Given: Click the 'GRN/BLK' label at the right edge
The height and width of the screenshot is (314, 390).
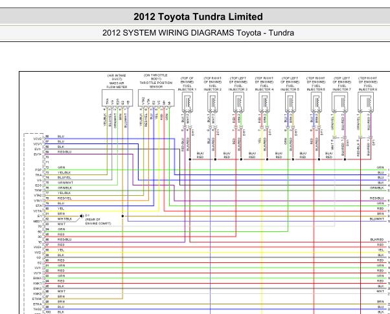Looking at the screenshot, I should click(x=377, y=188).
